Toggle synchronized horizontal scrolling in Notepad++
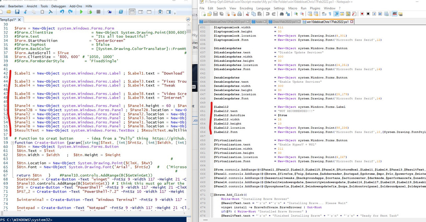426x222 pixels. (x=316, y=14)
